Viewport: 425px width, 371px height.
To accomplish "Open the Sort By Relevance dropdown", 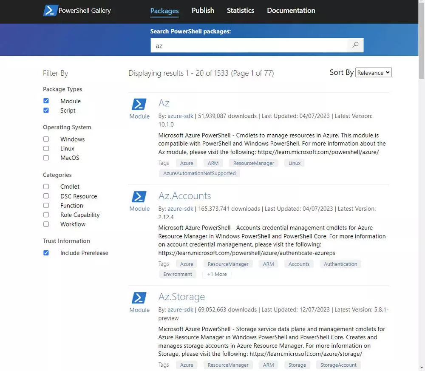I will point(373,73).
